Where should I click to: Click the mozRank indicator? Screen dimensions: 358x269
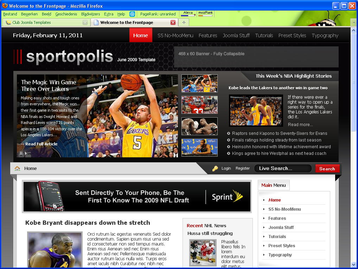(x=205, y=14)
